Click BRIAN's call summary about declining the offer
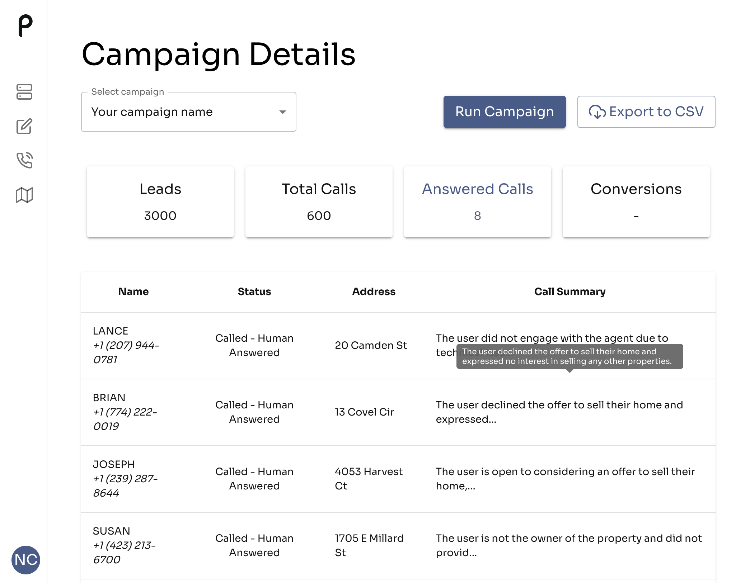Image resolution: width=750 pixels, height=583 pixels. coord(559,412)
